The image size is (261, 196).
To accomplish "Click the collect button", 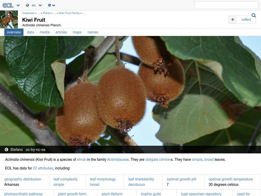I will (246, 19).
